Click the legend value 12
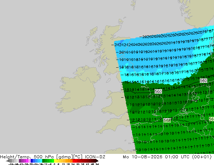Viewport: 214px width, 165px height. point(63,164)
